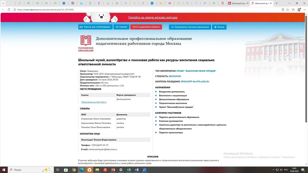Switch to first "Школьный муз" tab
Screen dimensions: 308x173
[238, 3]
